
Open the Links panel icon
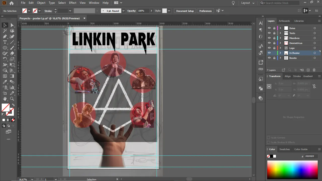coord(261,69)
